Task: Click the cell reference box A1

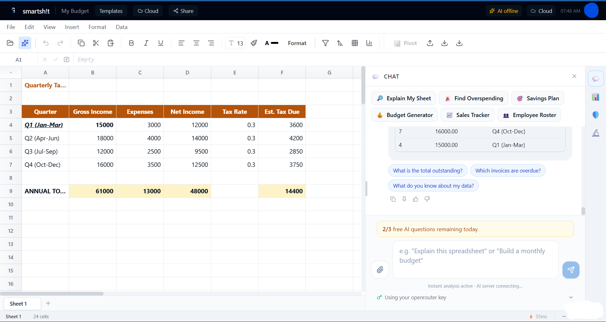Action: 19,60
